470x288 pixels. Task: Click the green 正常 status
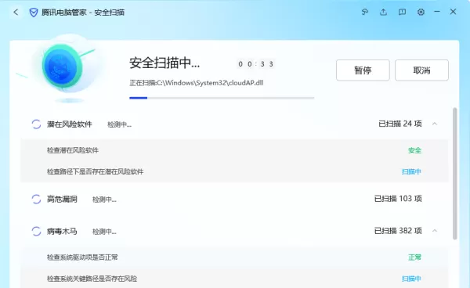point(415,257)
